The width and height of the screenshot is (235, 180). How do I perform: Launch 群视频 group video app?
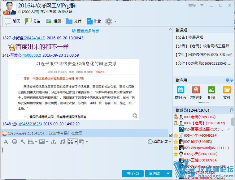[x=196, y=92]
